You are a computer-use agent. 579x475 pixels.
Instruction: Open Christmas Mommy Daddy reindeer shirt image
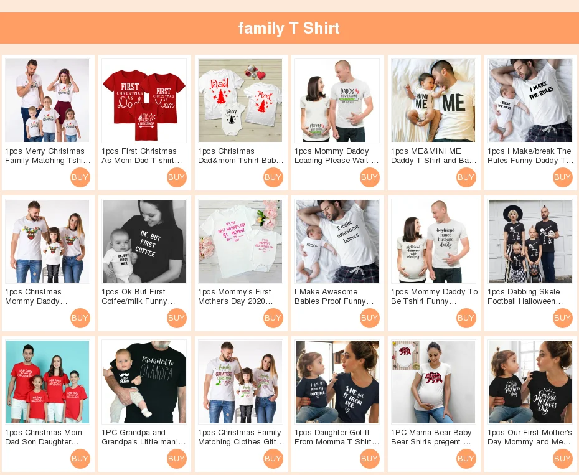(48, 241)
